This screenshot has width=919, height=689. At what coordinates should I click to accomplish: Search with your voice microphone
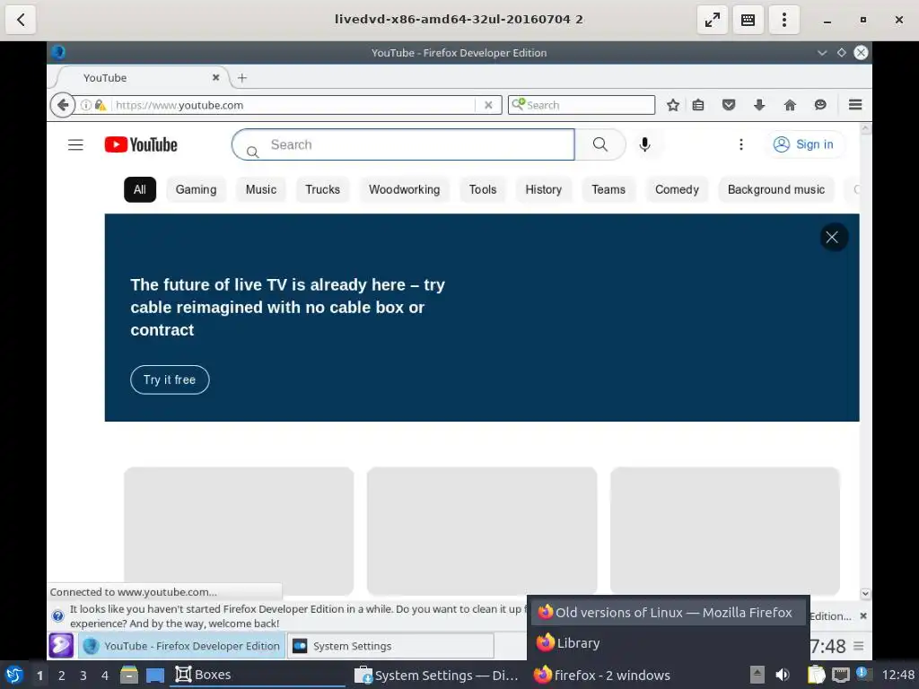pyautogui.click(x=644, y=144)
